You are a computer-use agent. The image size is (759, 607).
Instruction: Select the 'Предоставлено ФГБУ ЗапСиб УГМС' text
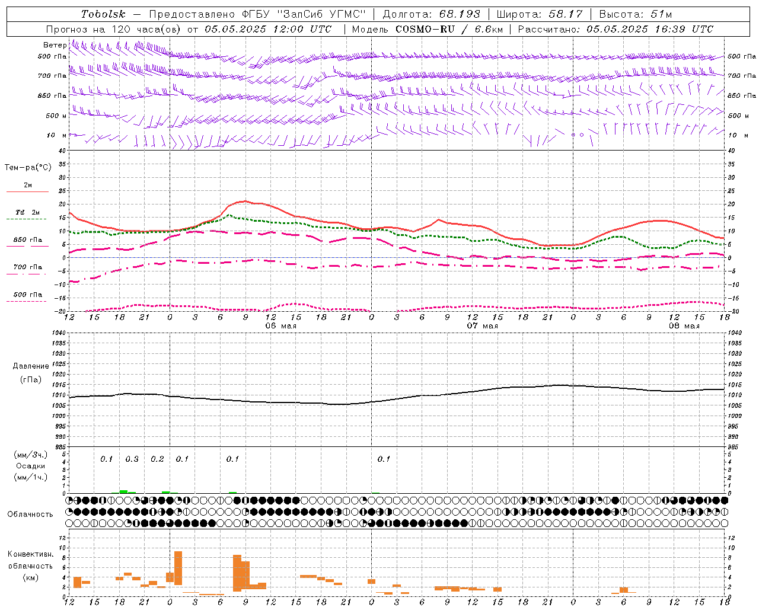click(x=257, y=14)
